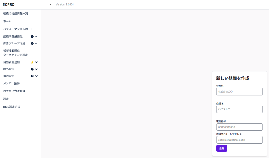Open RMS設定方法 link in the sidebar
This screenshot has height=158, width=269.
point(12,107)
